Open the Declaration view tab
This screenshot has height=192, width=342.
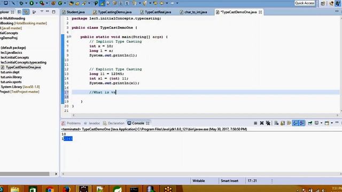coord(114,123)
